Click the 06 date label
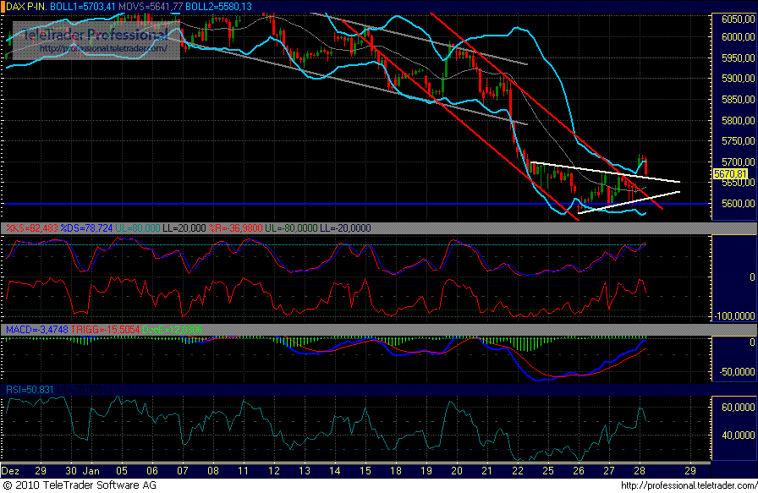The width and height of the screenshot is (758, 493). point(151,471)
